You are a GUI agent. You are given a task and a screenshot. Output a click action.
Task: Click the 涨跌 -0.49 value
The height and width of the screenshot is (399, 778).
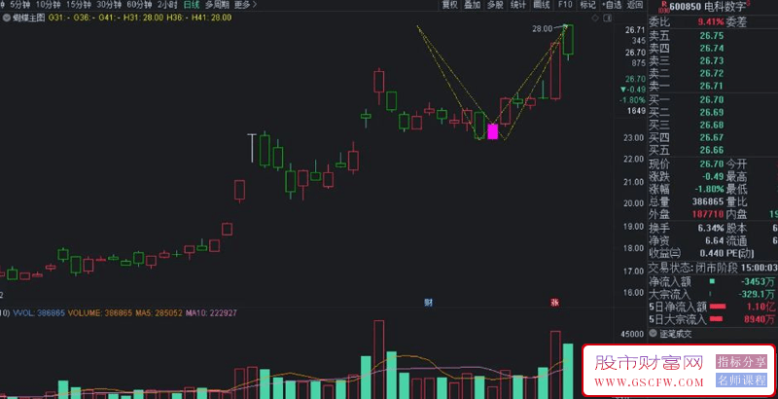[713, 177]
